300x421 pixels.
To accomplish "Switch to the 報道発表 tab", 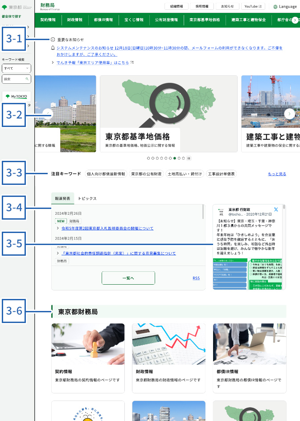I will [x=62, y=198].
